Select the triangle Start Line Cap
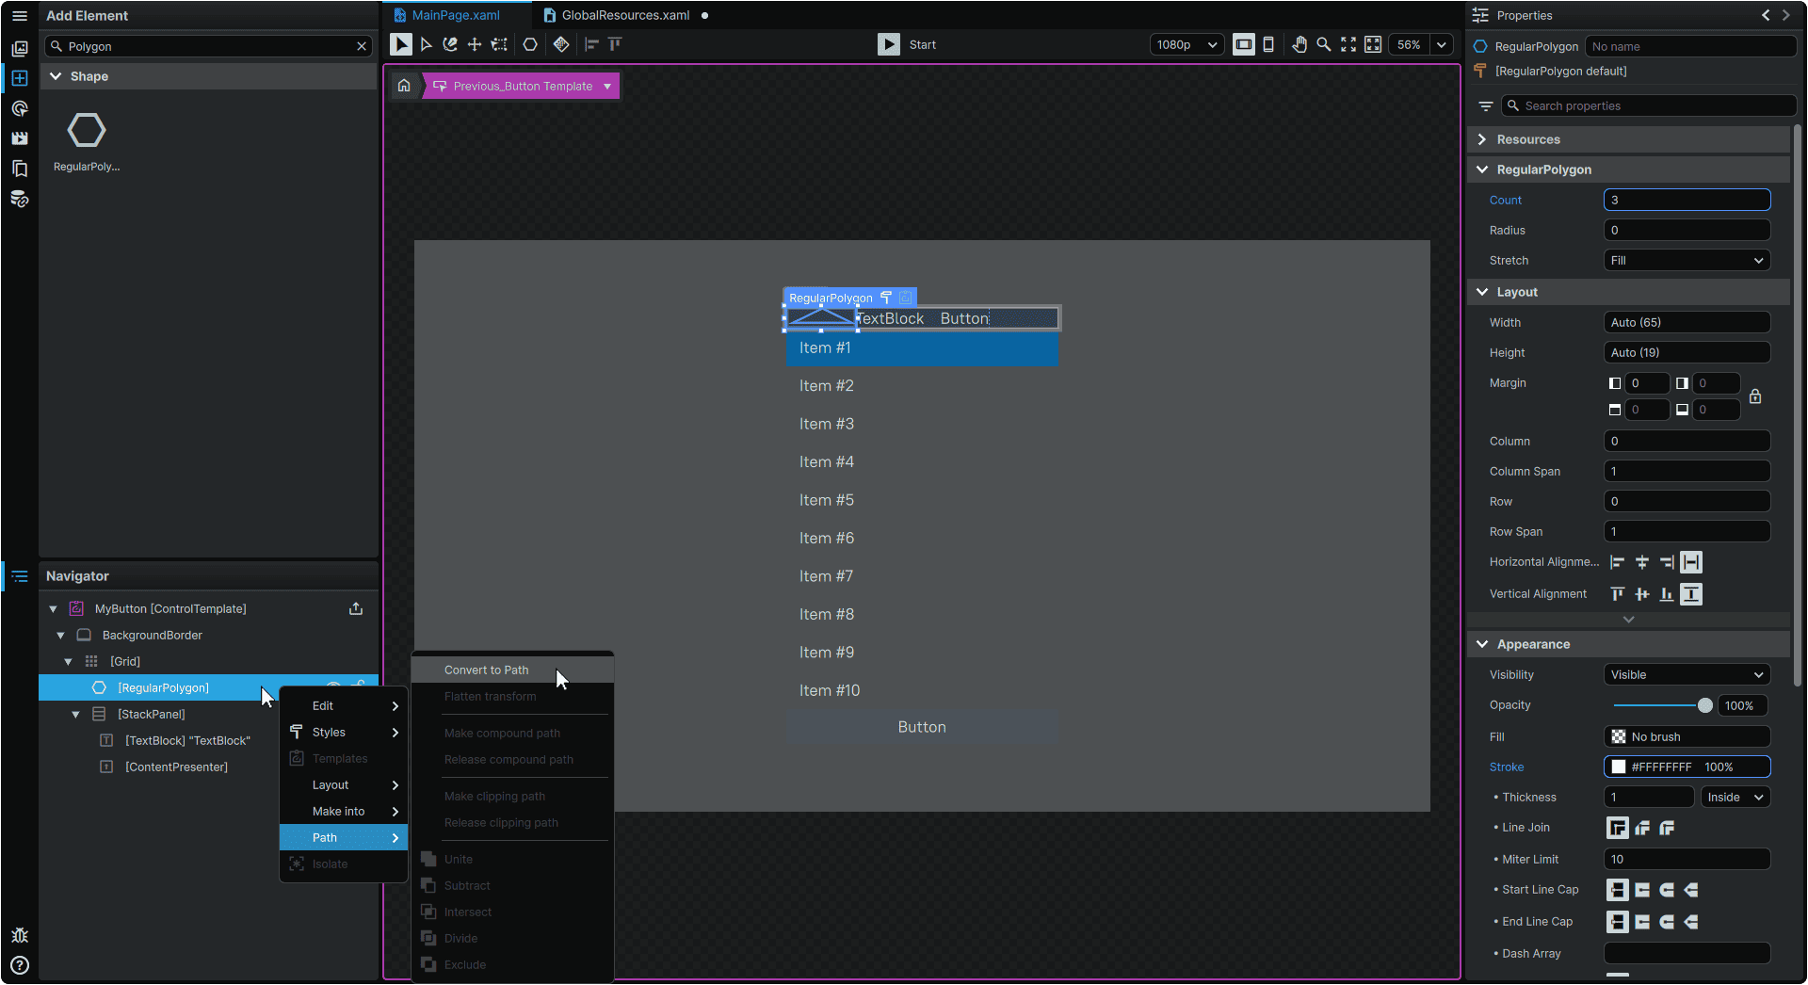Image resolution: width=1808 pixels, height=985 pixels. click(1691, 890)
